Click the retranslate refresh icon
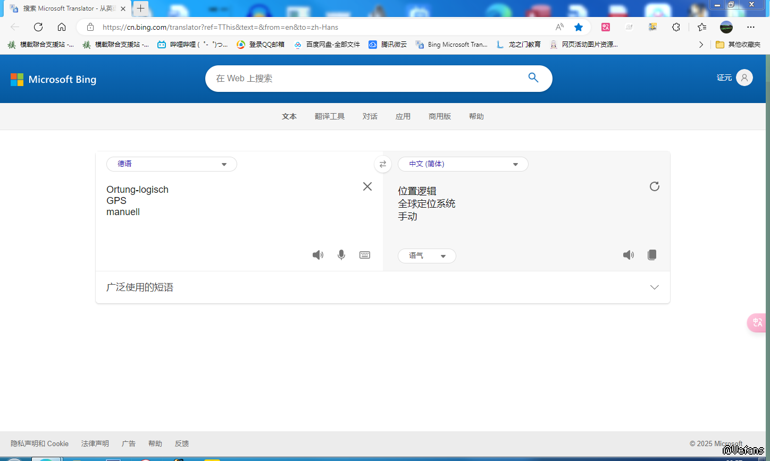The image size is (770, 461). [x=655, y=186]
